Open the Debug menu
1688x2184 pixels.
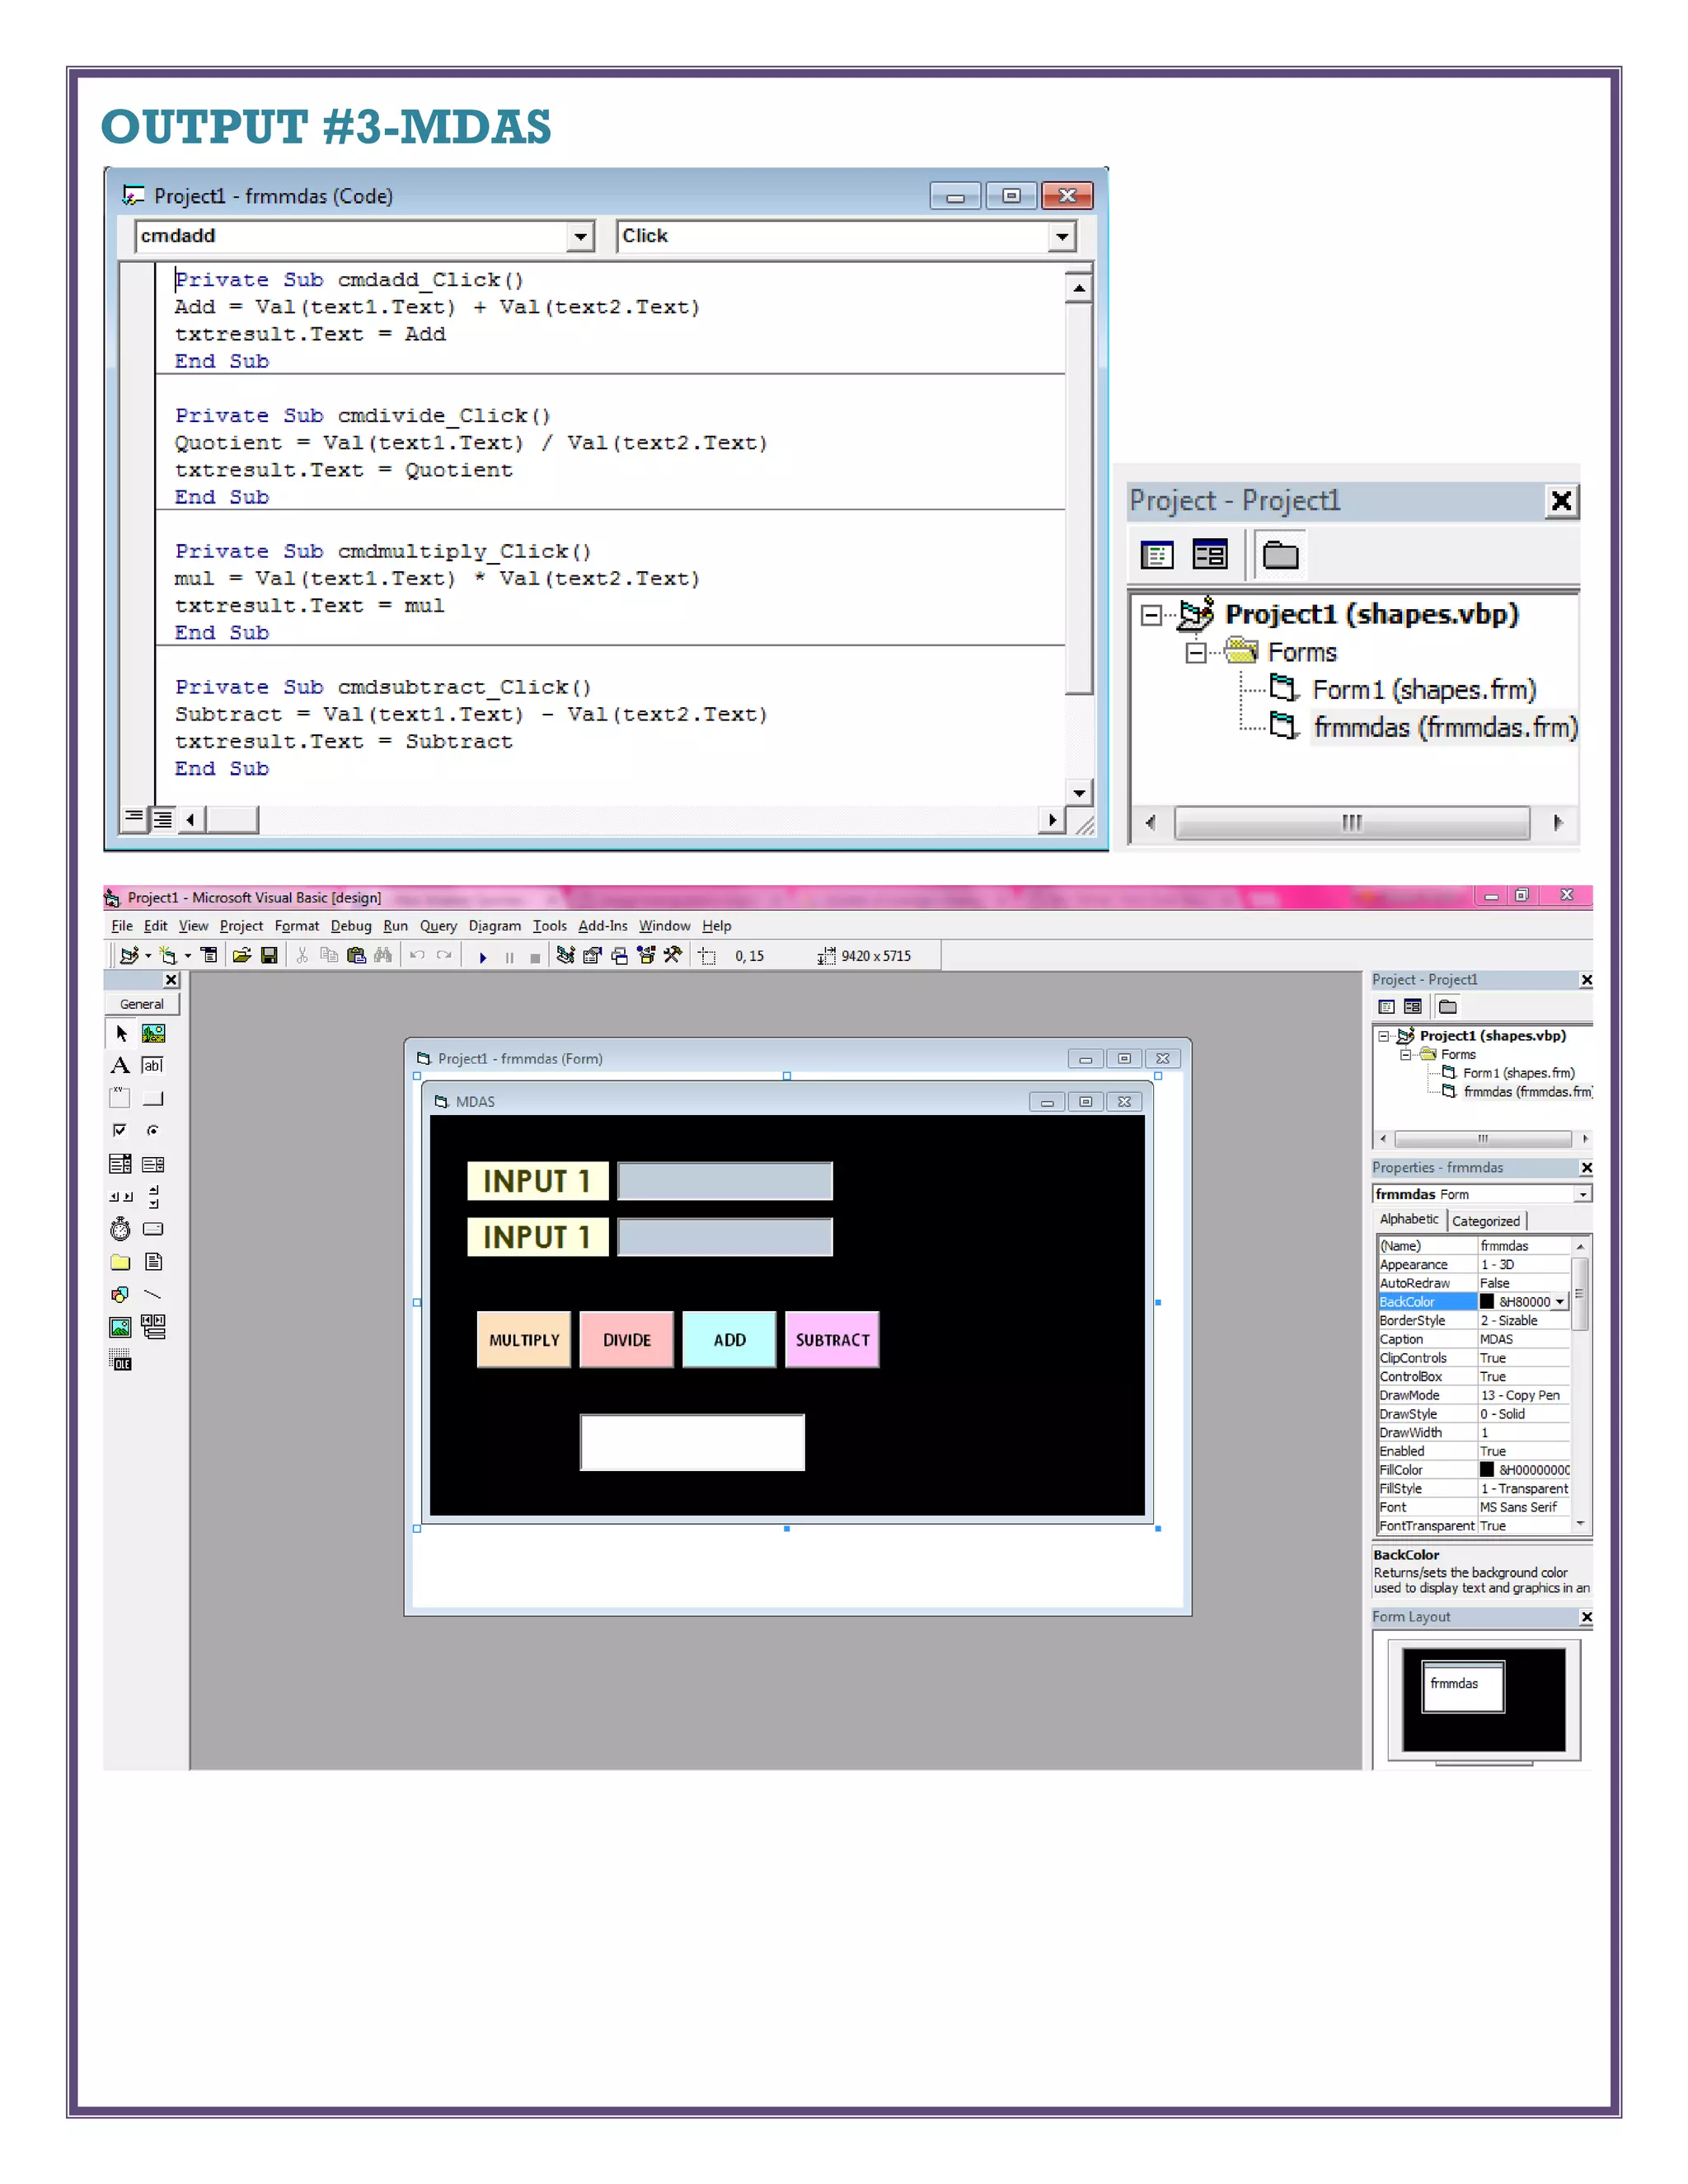click(x=351, y=926)
